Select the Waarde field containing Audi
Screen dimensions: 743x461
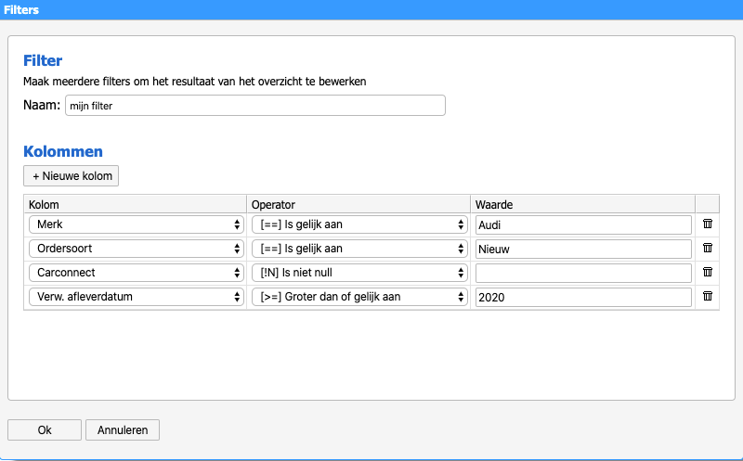coord(583,224)
